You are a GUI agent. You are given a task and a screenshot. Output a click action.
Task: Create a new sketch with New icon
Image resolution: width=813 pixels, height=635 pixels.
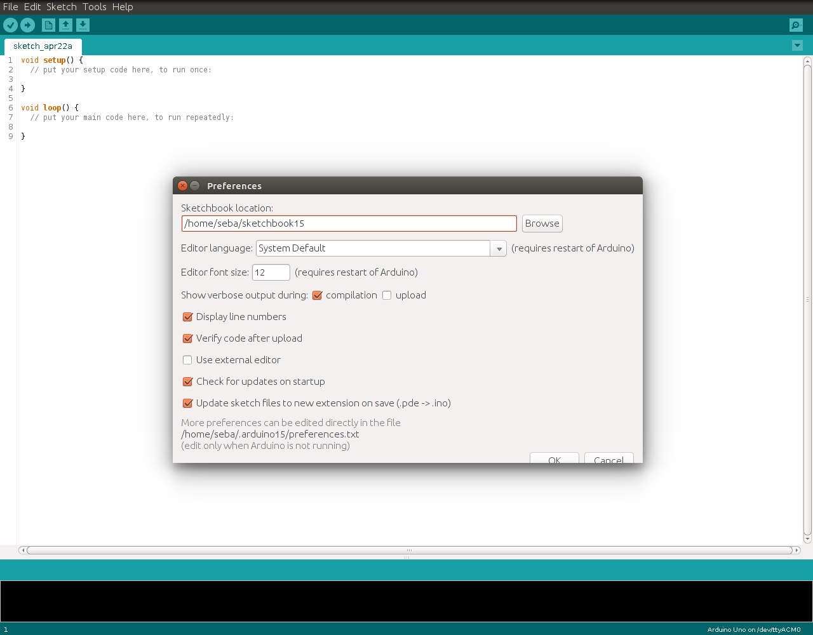coord(48,25)
